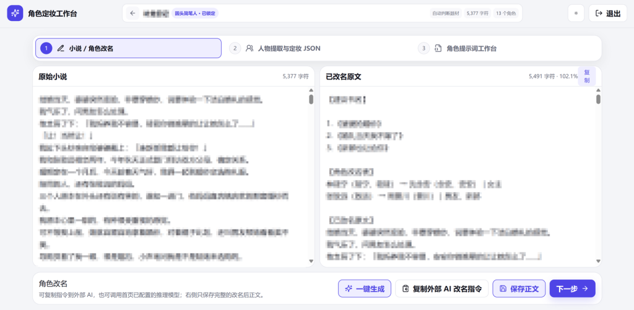This screenshot has height=310, width=634.
Task: Click up arrow of 已改名原文 scrollbar
Action: coord(598,90)
